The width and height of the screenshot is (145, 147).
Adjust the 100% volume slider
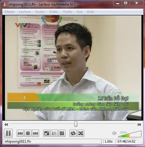coord(130,134)
